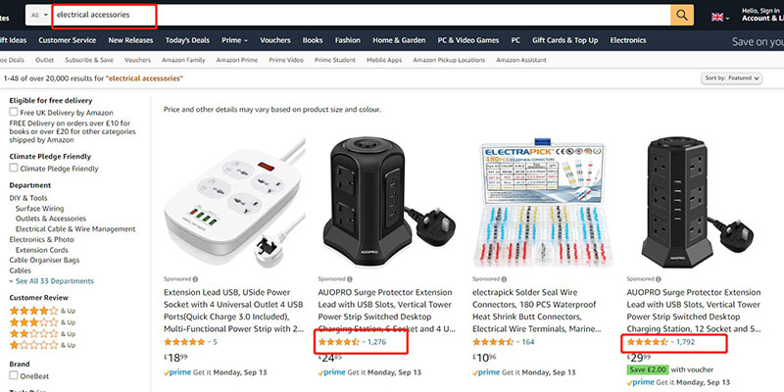The height and width of the screenshot is (392, 784).
Task: Open the All categories search dropdown
Action: [x=39, y=15]
